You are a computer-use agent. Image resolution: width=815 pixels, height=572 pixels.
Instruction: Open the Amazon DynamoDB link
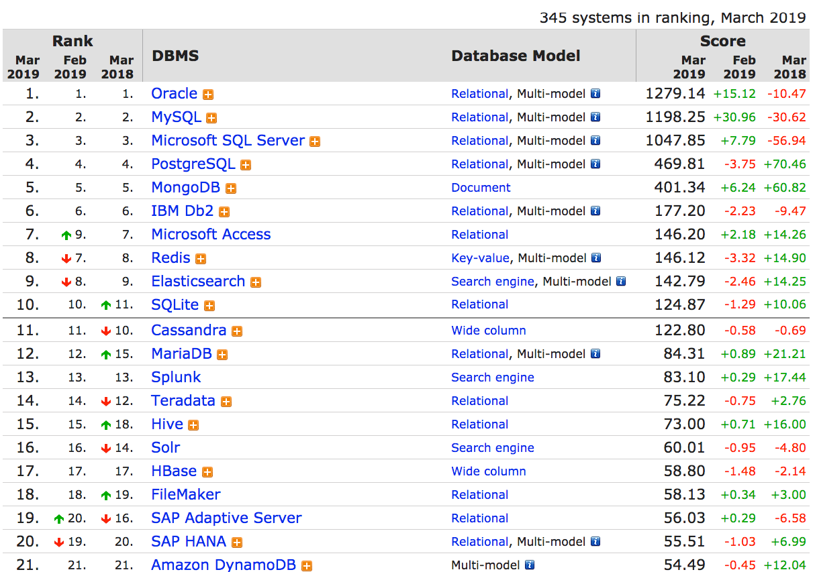pos(224,565)
